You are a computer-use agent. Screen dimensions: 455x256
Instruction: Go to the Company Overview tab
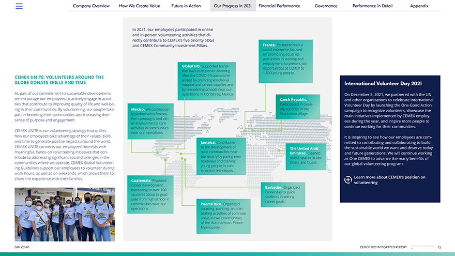(x=91, y=6)
